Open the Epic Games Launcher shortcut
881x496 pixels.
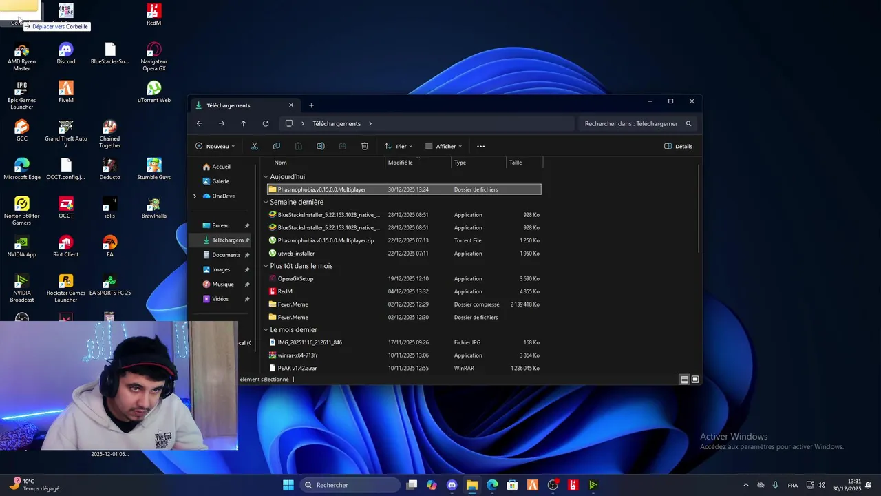(x=22, y=96)
